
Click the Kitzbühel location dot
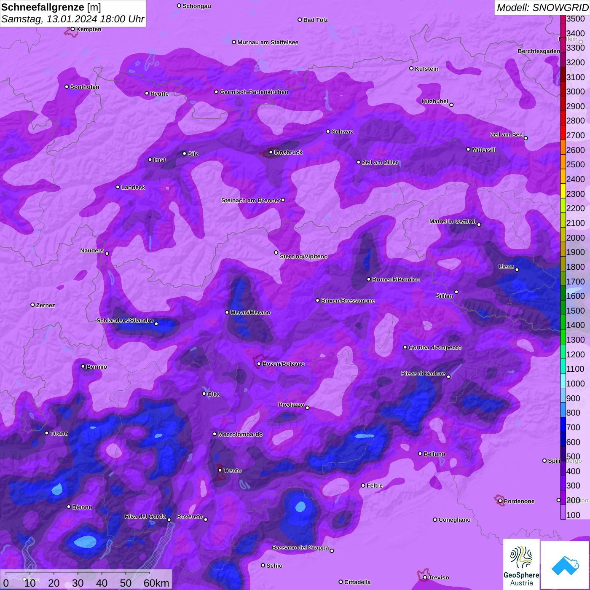451,105
